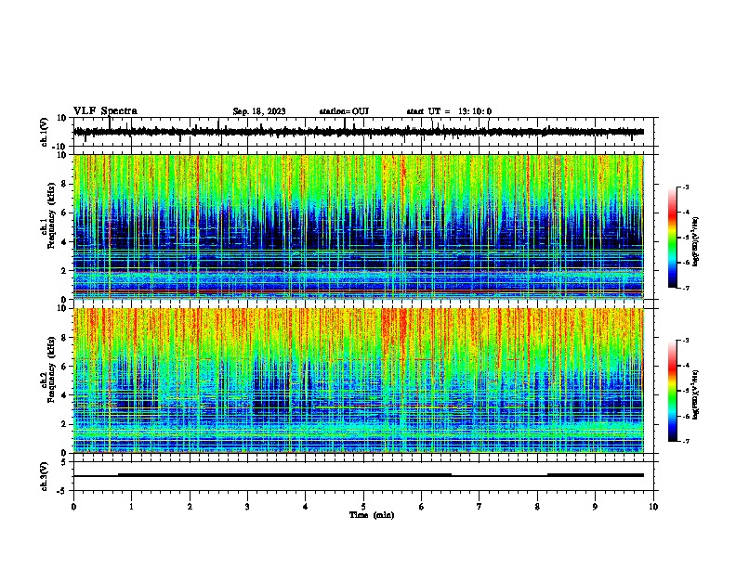Click time axis tick label "2"
Screen dimensions: 736x568
[x=190, y=507]
